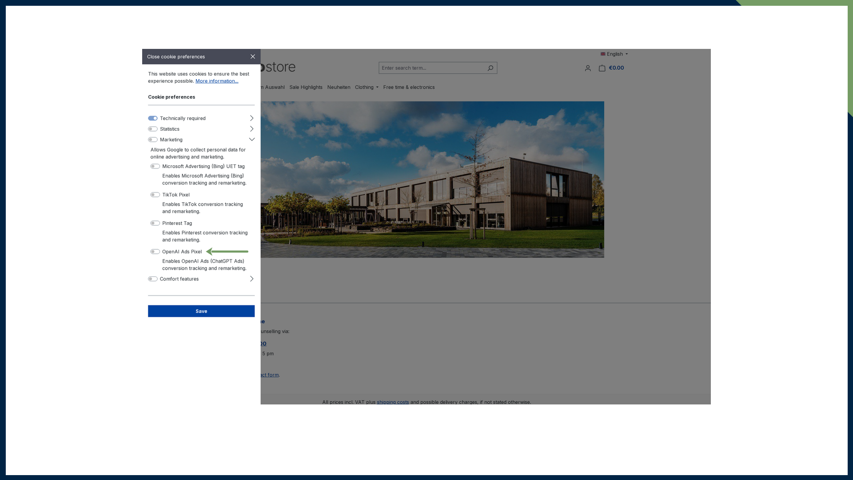Click the search magnifier icon

(490, 68)
